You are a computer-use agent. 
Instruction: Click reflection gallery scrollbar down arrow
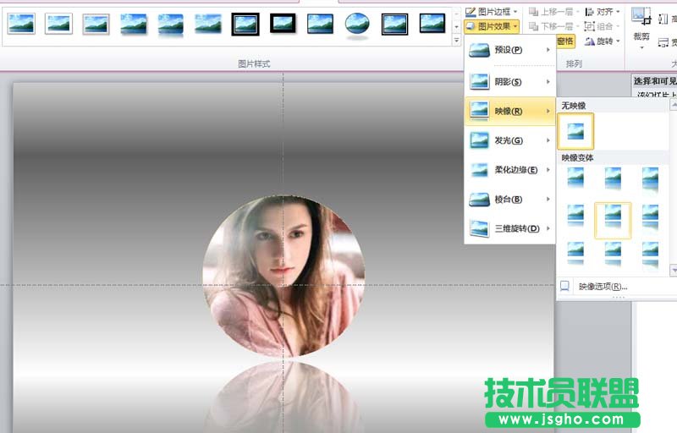(673, 271)
